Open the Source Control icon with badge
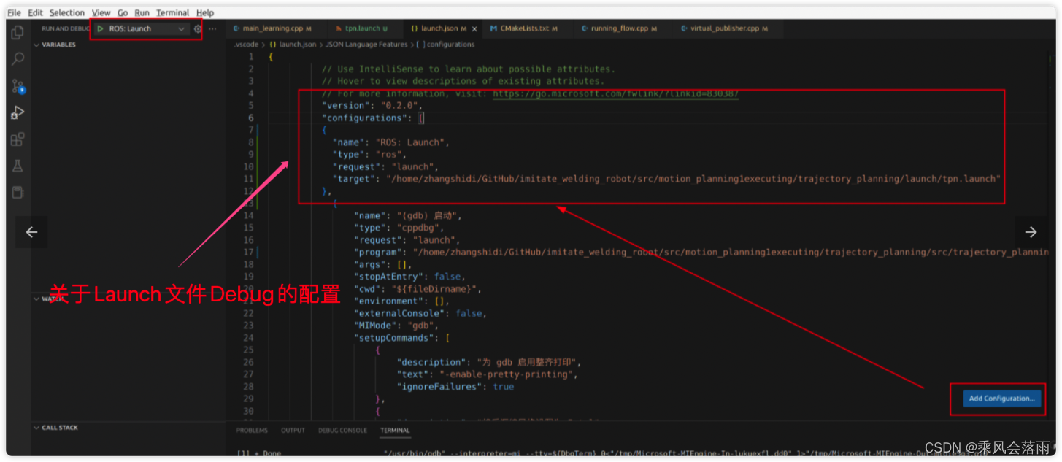Image resolution: width=1062 pixels, height=462 pixels. point(18,86)
